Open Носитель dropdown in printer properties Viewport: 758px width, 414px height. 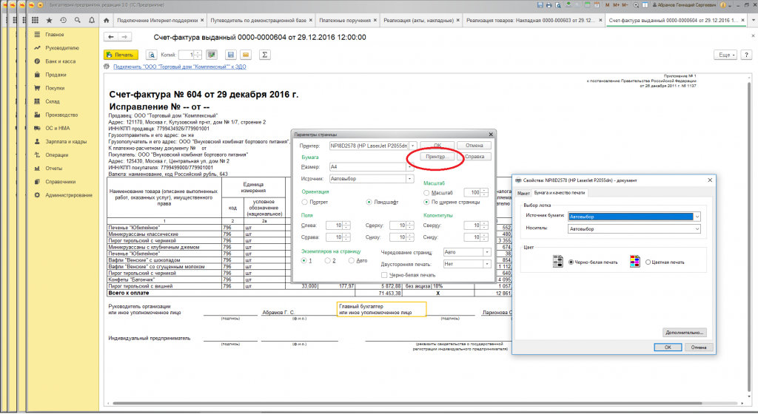pos(697,228)
